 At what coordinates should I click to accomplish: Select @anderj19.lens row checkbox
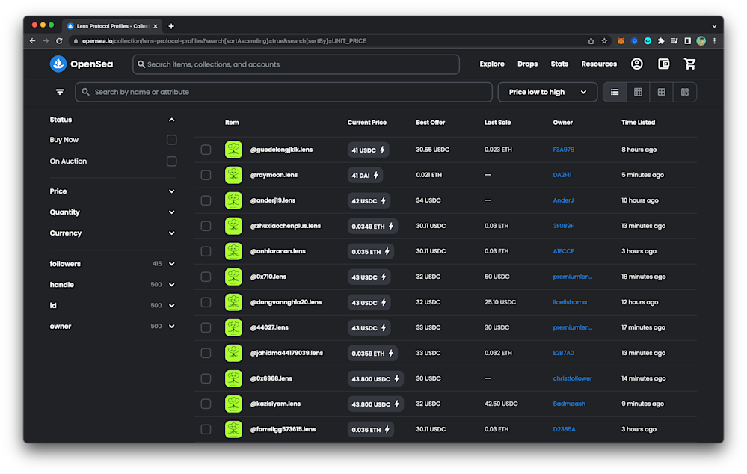tap(206, 200)
